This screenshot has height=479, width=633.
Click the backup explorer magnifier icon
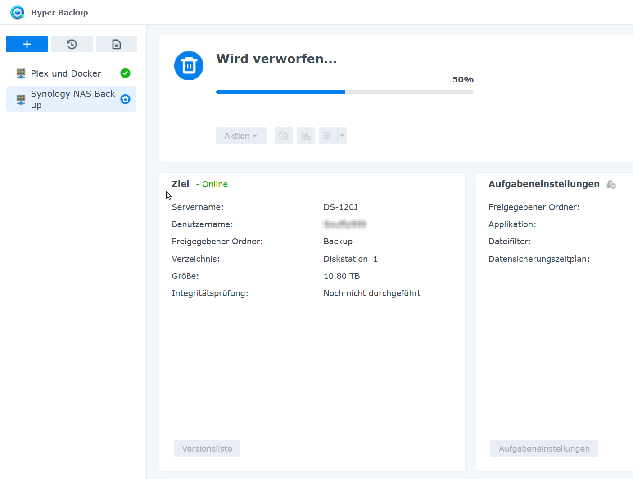[284, 136]
